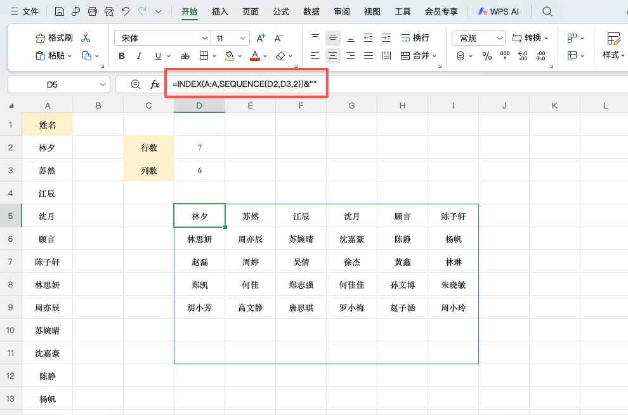Switch to the 数据 tab

point(311,11)
